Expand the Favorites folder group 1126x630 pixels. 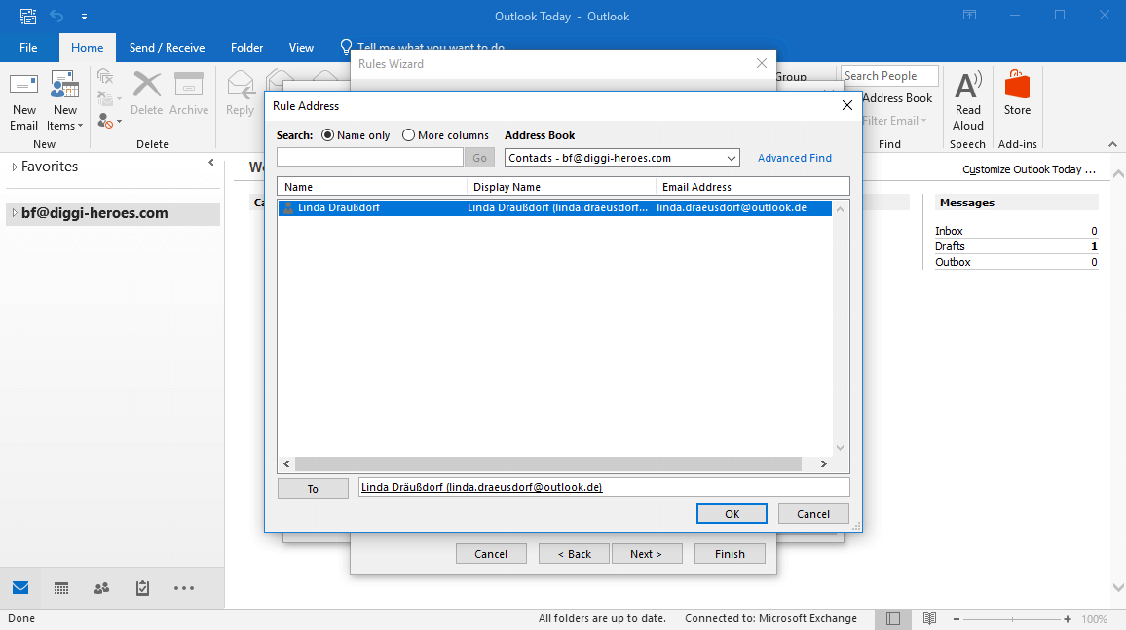(x=15, y=167)
